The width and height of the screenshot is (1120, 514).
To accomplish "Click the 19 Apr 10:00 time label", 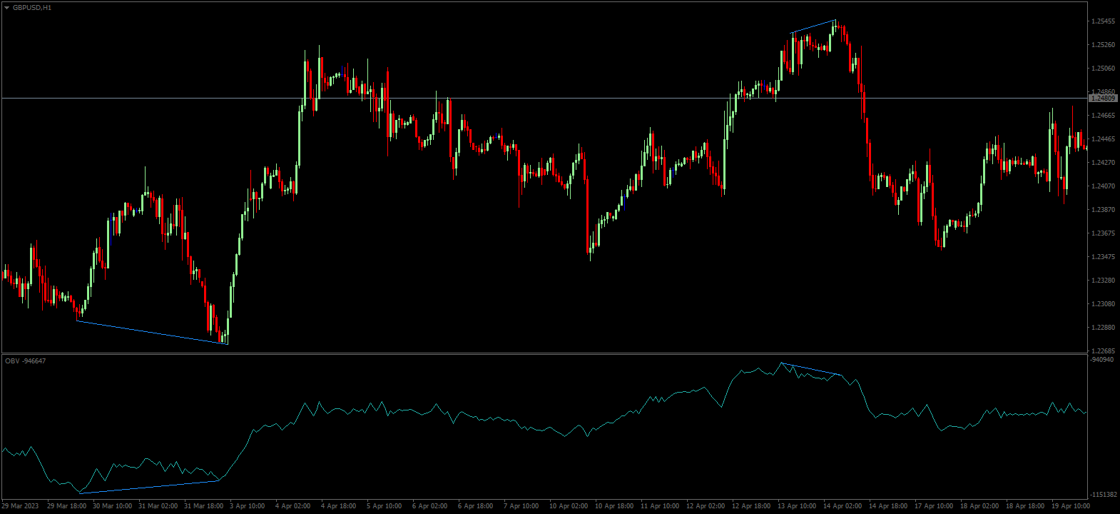I will click(1071, 506).
